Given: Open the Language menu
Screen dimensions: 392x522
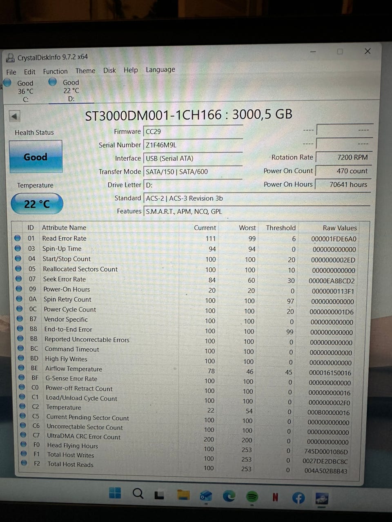Looking at the screenshot, I should point(160,70).
